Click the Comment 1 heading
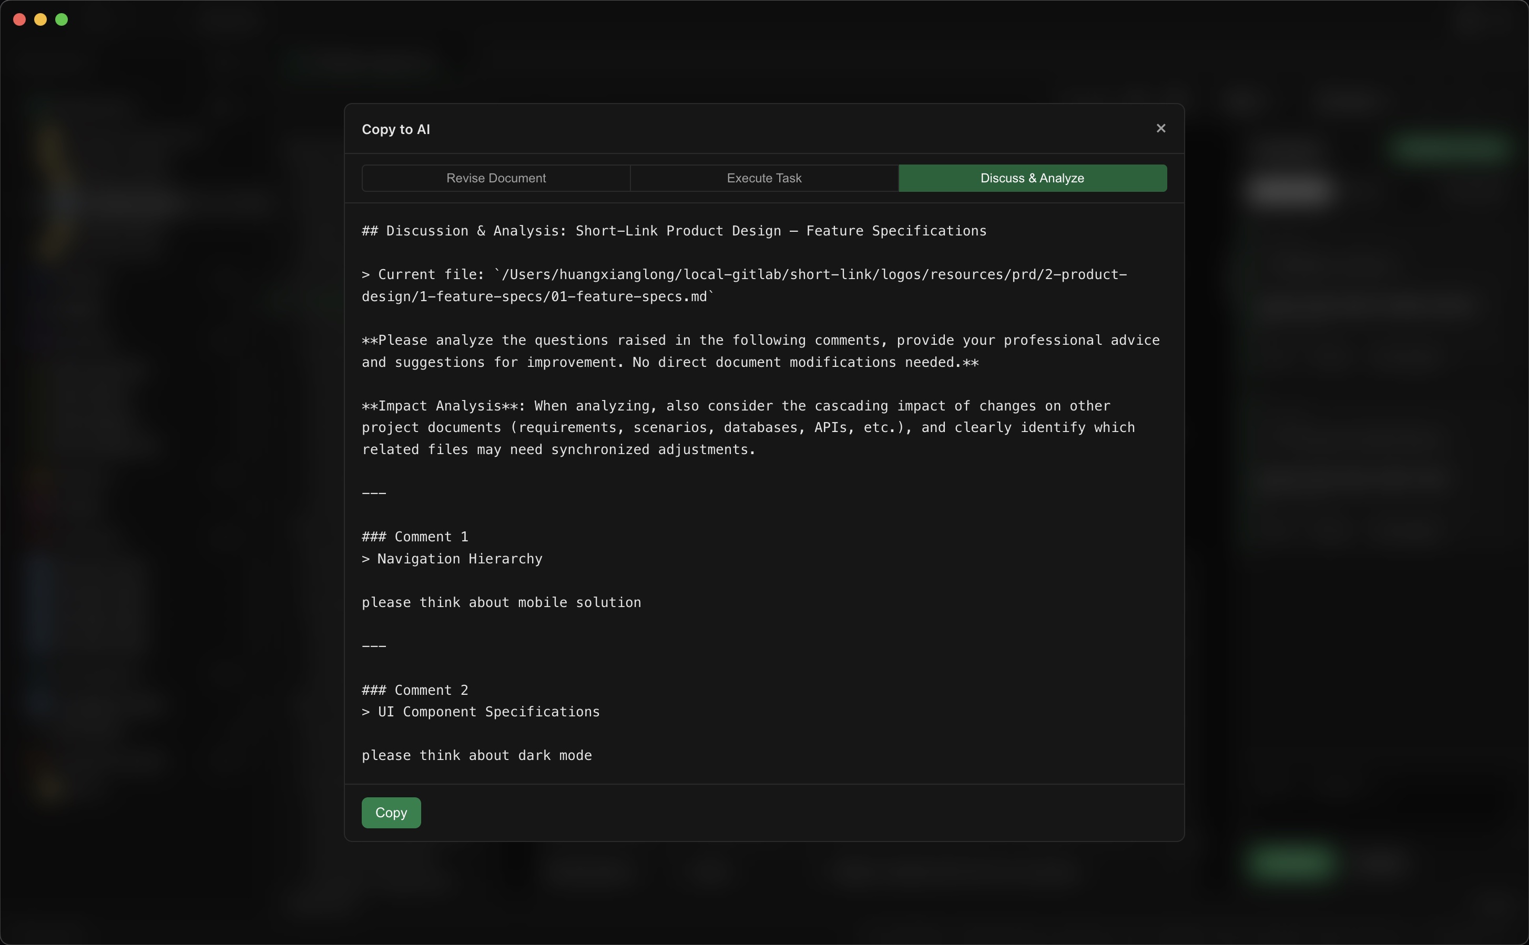 [x=414, y=536]
